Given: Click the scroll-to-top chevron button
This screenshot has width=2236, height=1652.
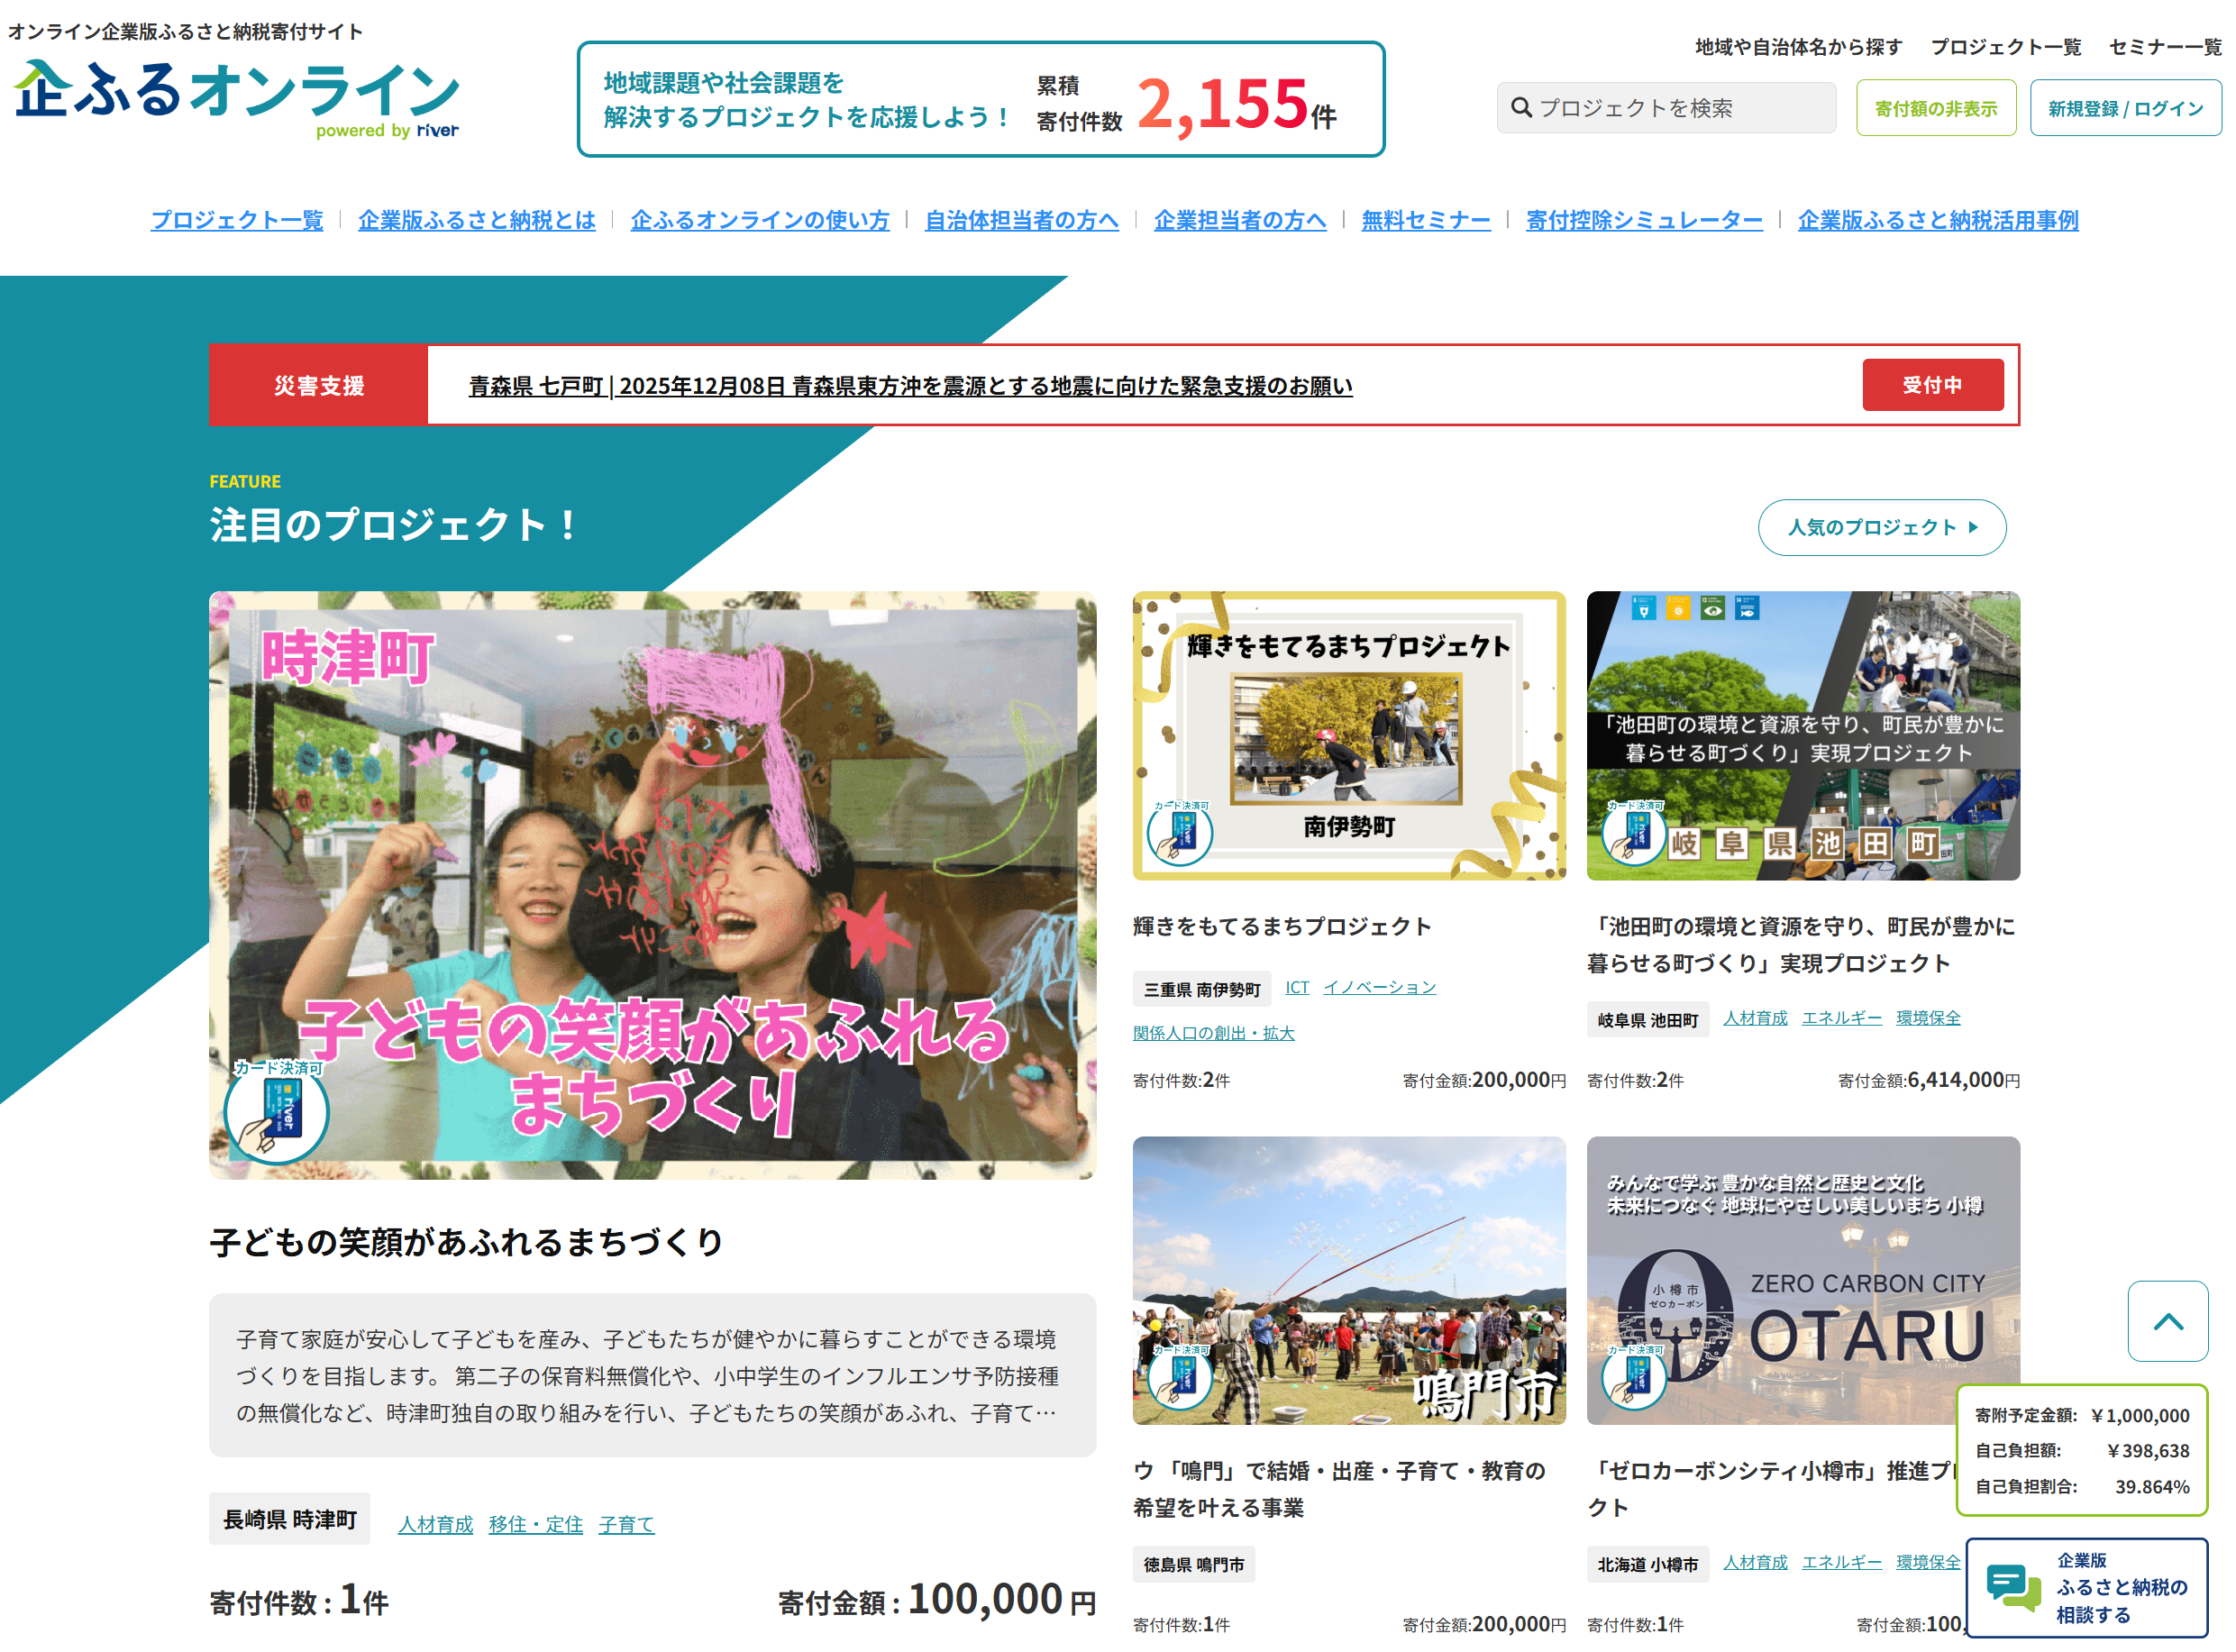Looking at the screenshot, I should point(2167,1321).
